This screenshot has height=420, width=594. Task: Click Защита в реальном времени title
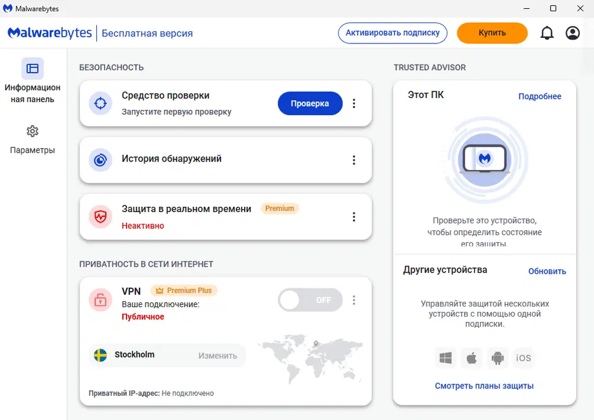pyautogui.click(x=187, y=209)
